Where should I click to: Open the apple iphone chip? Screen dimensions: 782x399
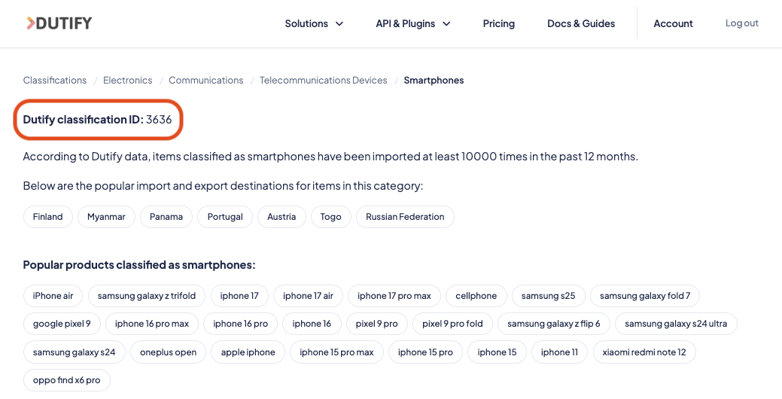248,352
